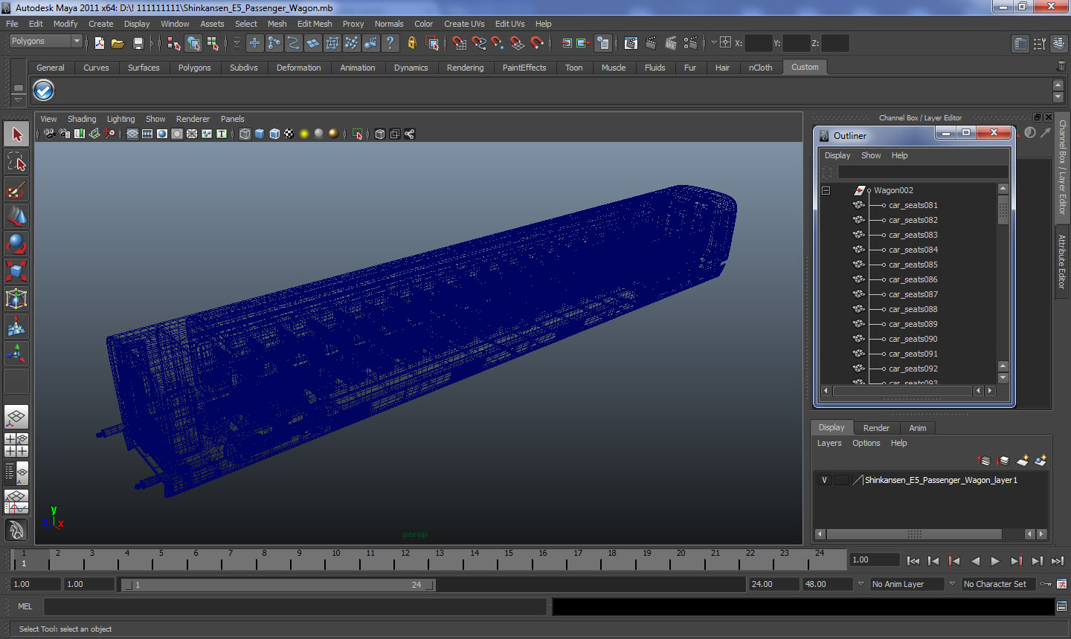1071x639 pixels.
Task: Select the Universal Manipulator tool
Action: [16, 299]
